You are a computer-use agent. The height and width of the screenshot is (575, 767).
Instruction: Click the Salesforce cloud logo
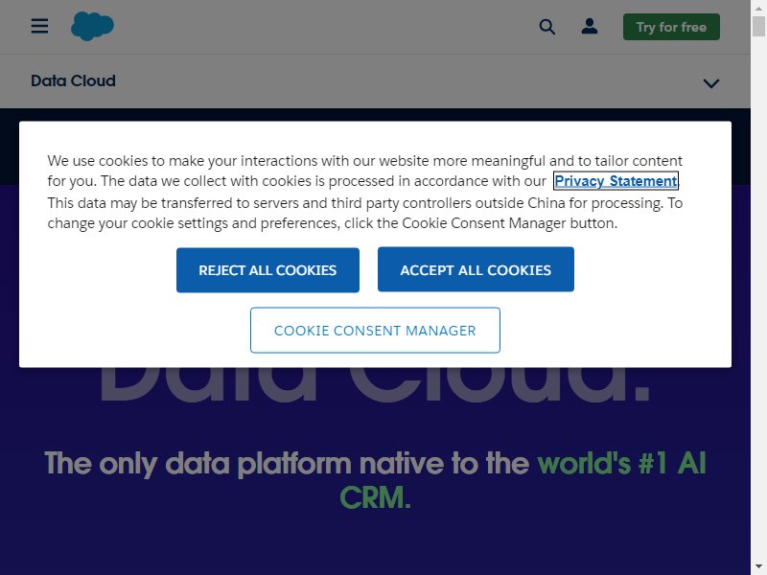click(x=92, y=27)
